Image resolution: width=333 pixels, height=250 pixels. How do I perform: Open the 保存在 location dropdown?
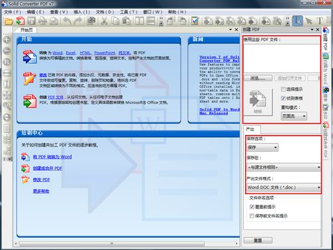[284, 167]
